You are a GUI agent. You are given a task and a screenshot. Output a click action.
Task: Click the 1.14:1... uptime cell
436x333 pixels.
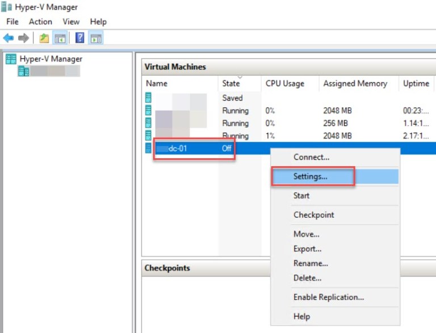pyautogui.click(x=416, y=123)
